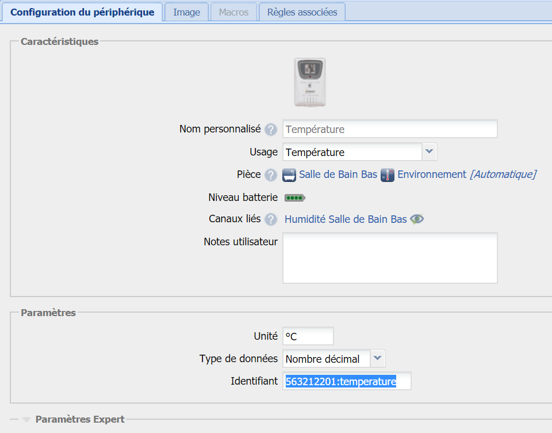
Task: Edit the Unité field showing °C
Action: click(x=308, y=336)
